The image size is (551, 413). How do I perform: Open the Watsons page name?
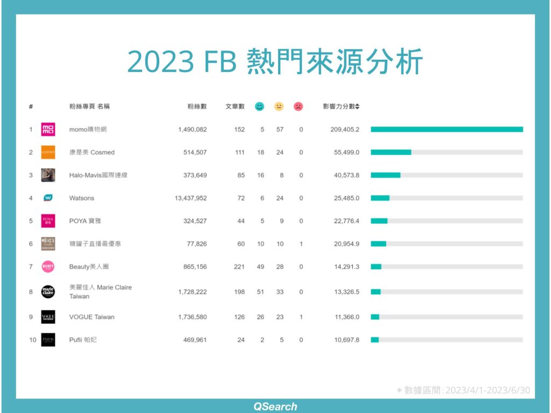pos(82,198)
